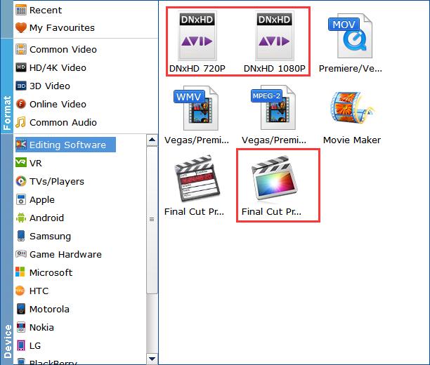
Task: Select the Common Audio category
Action: [x=56, y=123]
